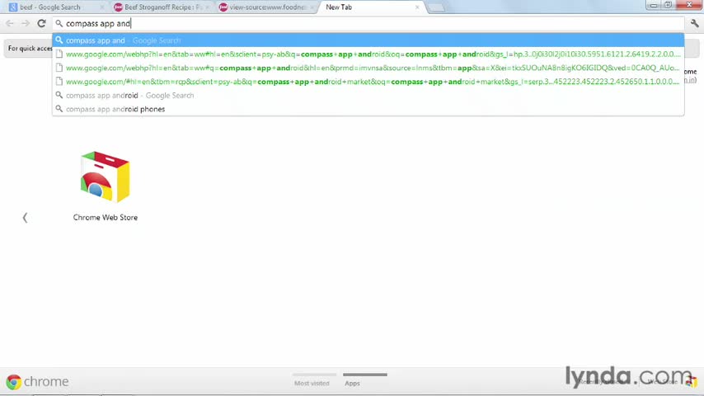Close the Beef Stroganoff Recipe tab
Viewport: 704px width, 396px height.
(x=207, y=7)
